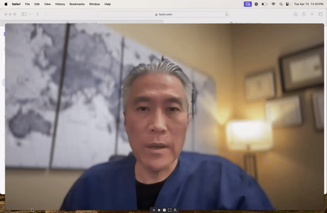Screen dimensions: 327x213
Task: Open Spotlight search magnifier
Action: click(281, 4)
